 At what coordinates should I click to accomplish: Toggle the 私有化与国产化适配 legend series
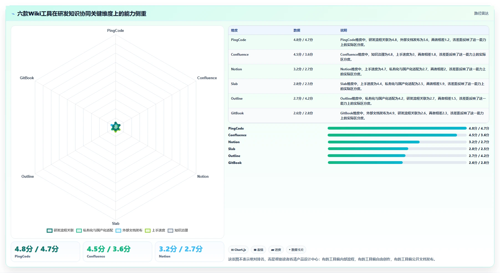tap(95, 230)
